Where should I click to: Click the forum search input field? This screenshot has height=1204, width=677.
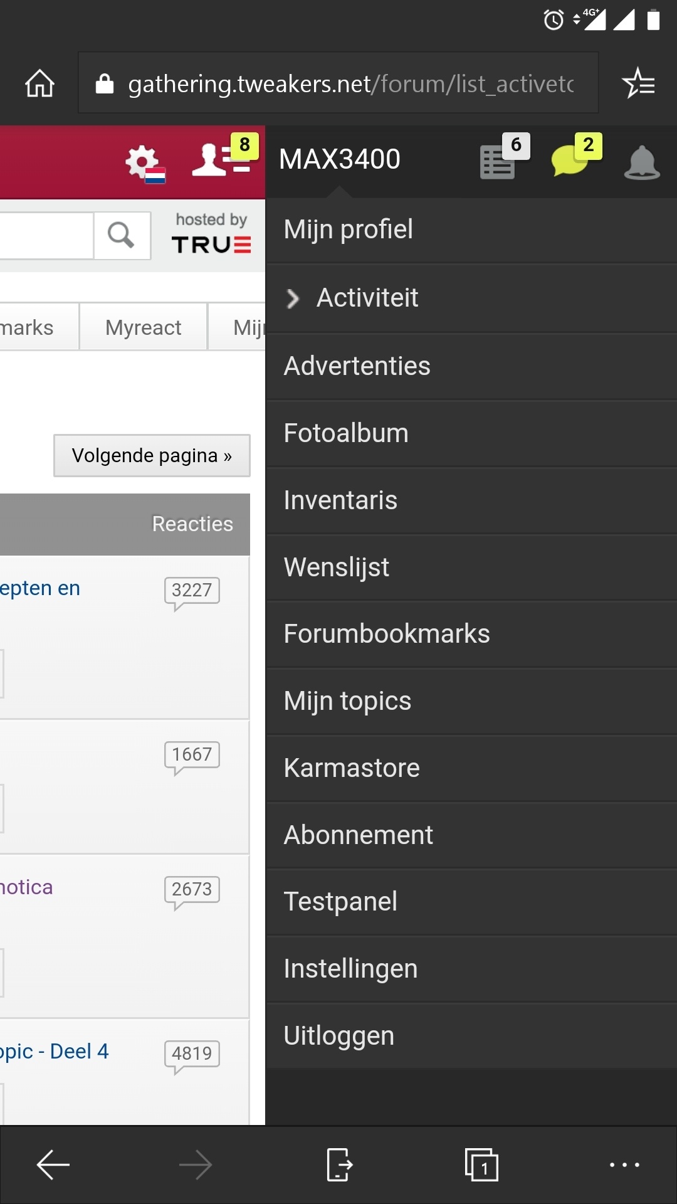tap(46, 235)
